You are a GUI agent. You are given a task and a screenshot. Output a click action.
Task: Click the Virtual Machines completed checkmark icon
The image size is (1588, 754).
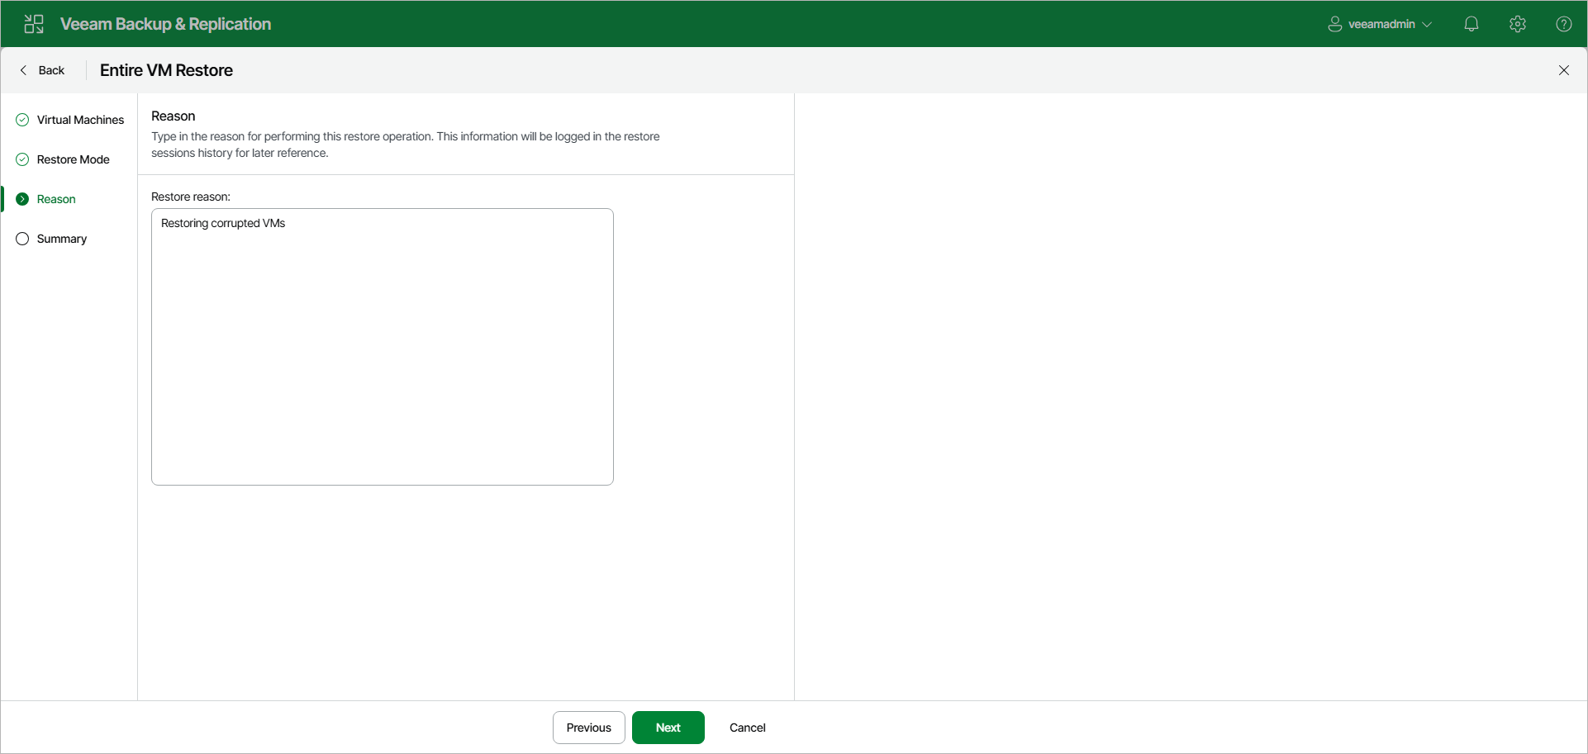pos(22,120)
